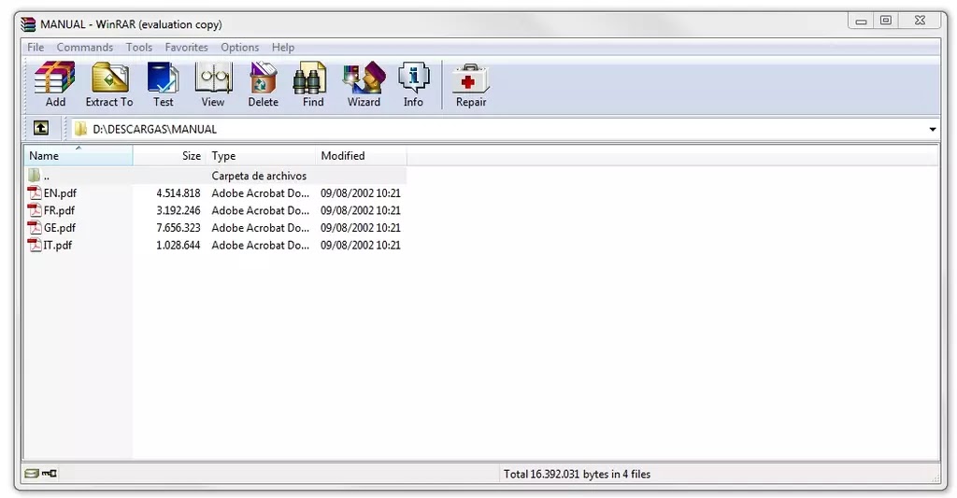Open the Info toolbar icon
This screenshot has width=957, height=498.
click(413, 78)
